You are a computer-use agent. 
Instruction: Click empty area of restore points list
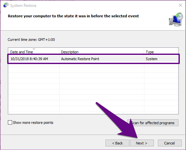[x=93, y=89]
